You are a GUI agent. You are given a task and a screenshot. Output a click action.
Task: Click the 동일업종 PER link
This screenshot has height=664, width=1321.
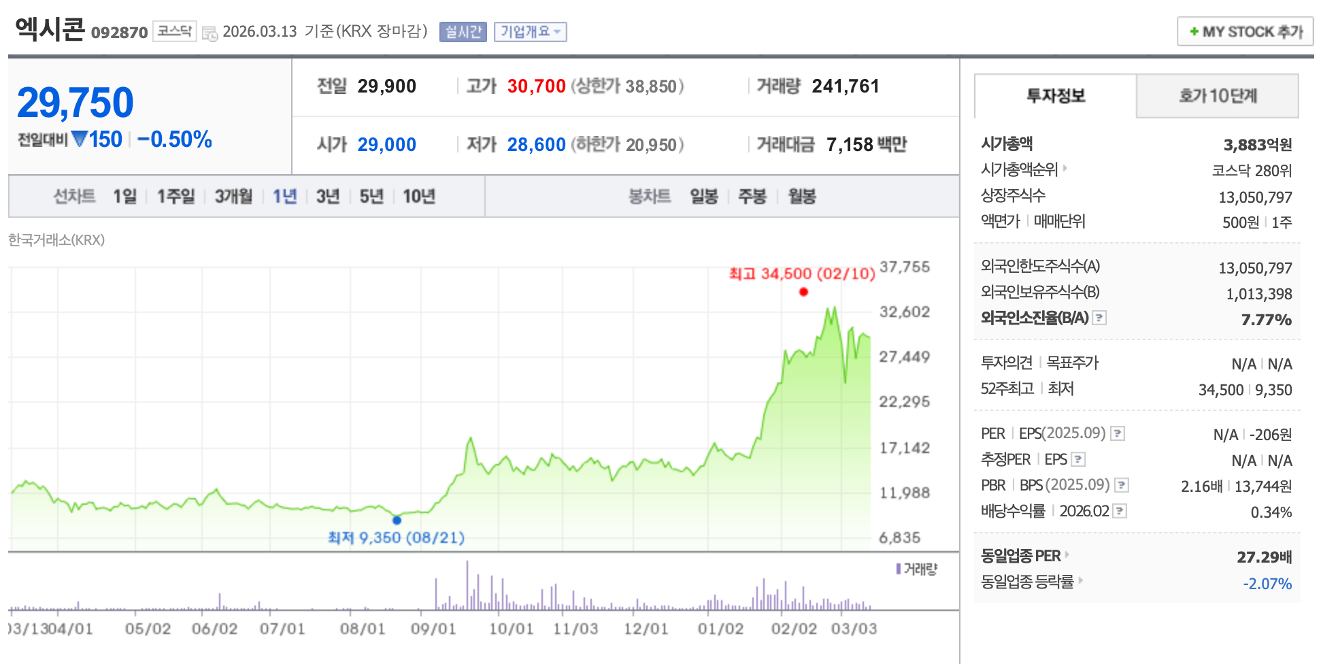tap(1021, 556)
